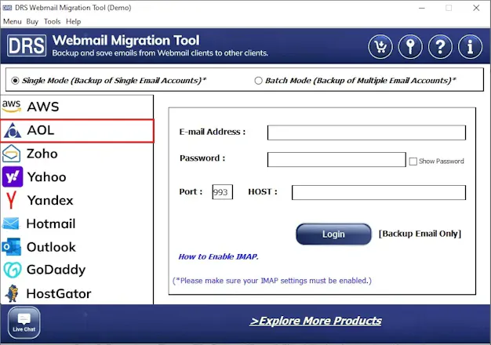Enable Batch Mode backup option
491x345 pixels.
coord(258,81)
